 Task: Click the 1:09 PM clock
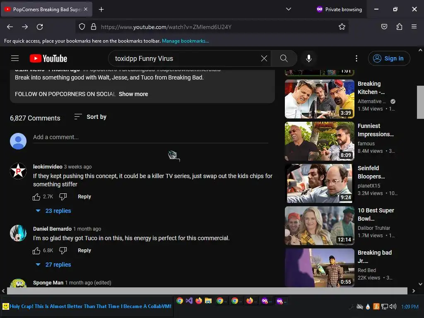click(410, 307)
